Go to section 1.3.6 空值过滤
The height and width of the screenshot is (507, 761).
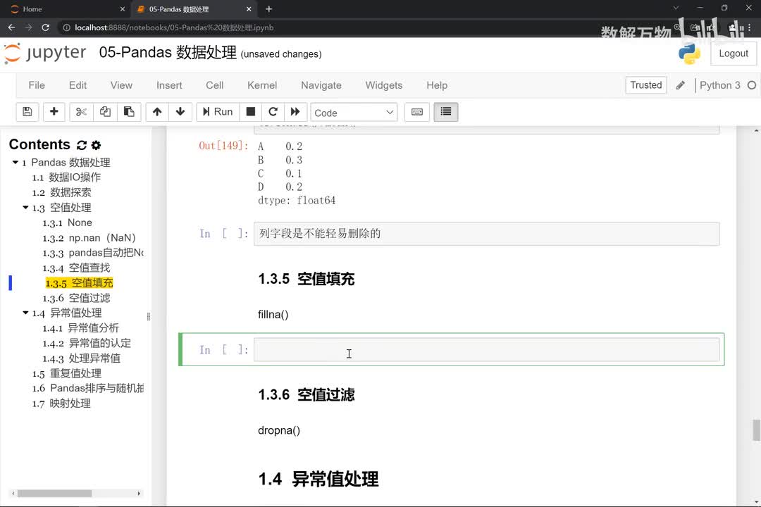click(76, 297)
